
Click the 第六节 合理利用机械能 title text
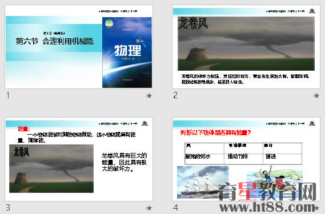[x=55, y=41]
